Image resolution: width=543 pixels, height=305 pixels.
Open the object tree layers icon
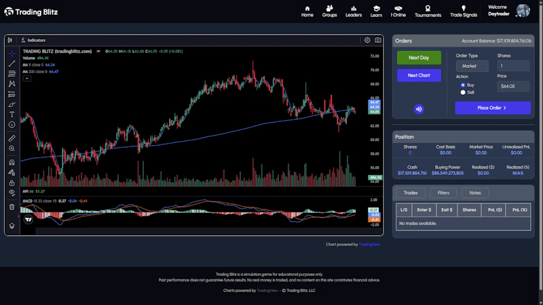[x=12, y=226]
